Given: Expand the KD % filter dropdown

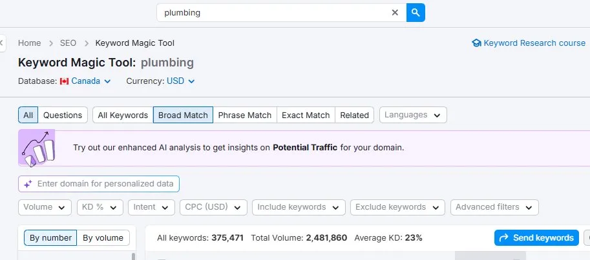Looking at the screenshot, I should coord(100,207).
